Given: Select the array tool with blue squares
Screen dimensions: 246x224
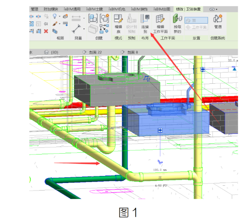Looking at the screenshot, I should 31,24.
